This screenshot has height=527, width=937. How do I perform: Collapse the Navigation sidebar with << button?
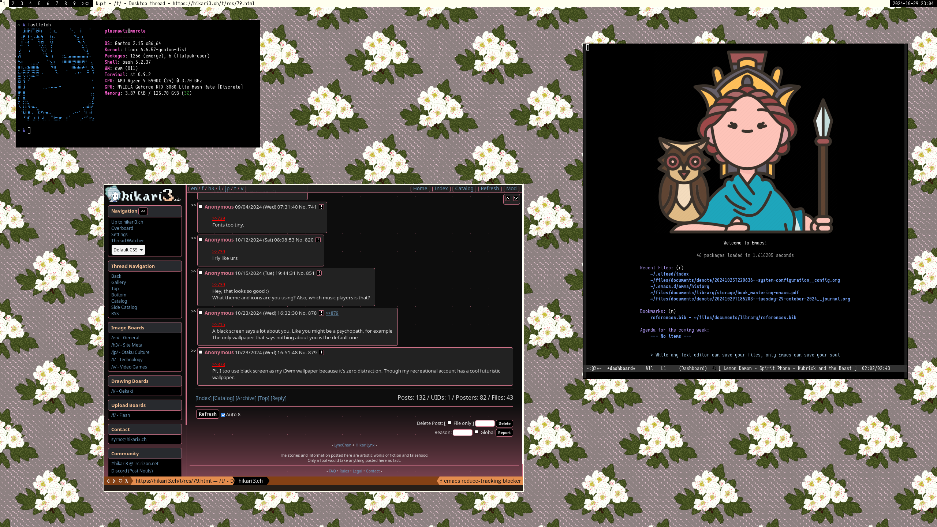[143, 211]
